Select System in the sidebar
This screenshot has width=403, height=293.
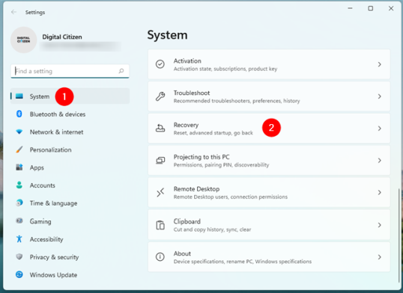tap(70, 96)
